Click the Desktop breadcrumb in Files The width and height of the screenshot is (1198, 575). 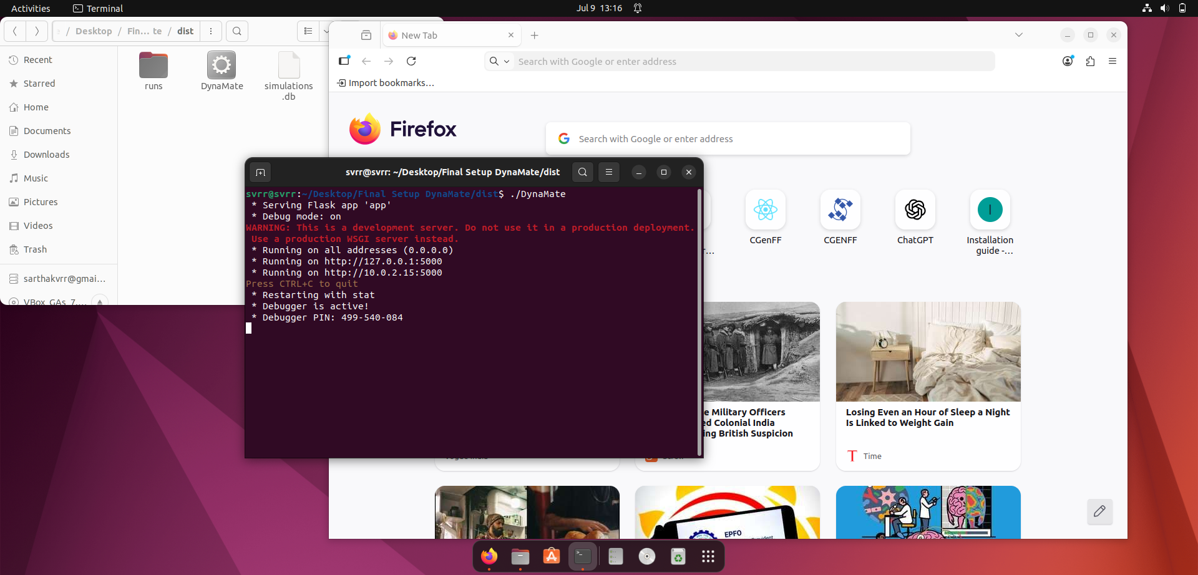pyautogui.click(x=94, y=31)
